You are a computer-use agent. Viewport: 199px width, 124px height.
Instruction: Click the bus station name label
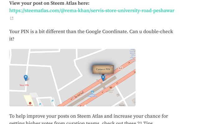pyautogui.click(x=92, y=96)
